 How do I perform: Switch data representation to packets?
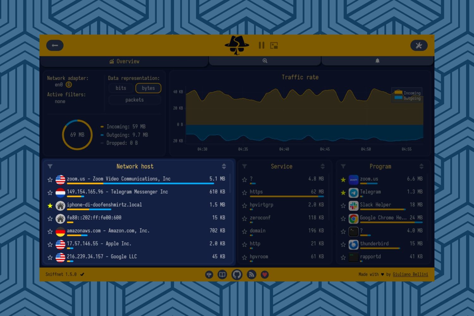click(x=135, y=100)
